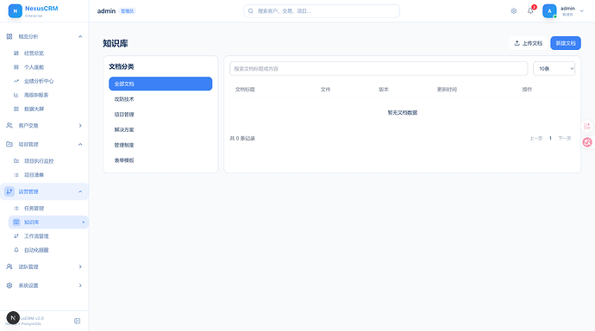
Task: Click the NexusCRM logo icon
Action: (16, 11)
